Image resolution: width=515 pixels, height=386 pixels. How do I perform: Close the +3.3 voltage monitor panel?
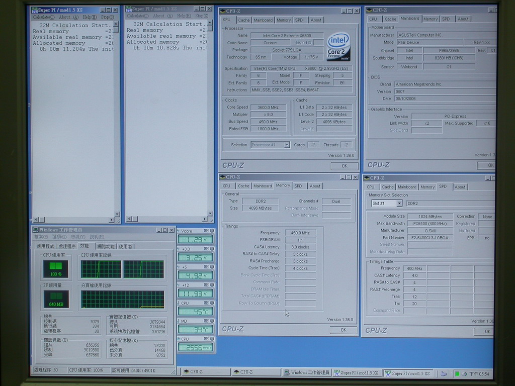pos(212,249)
